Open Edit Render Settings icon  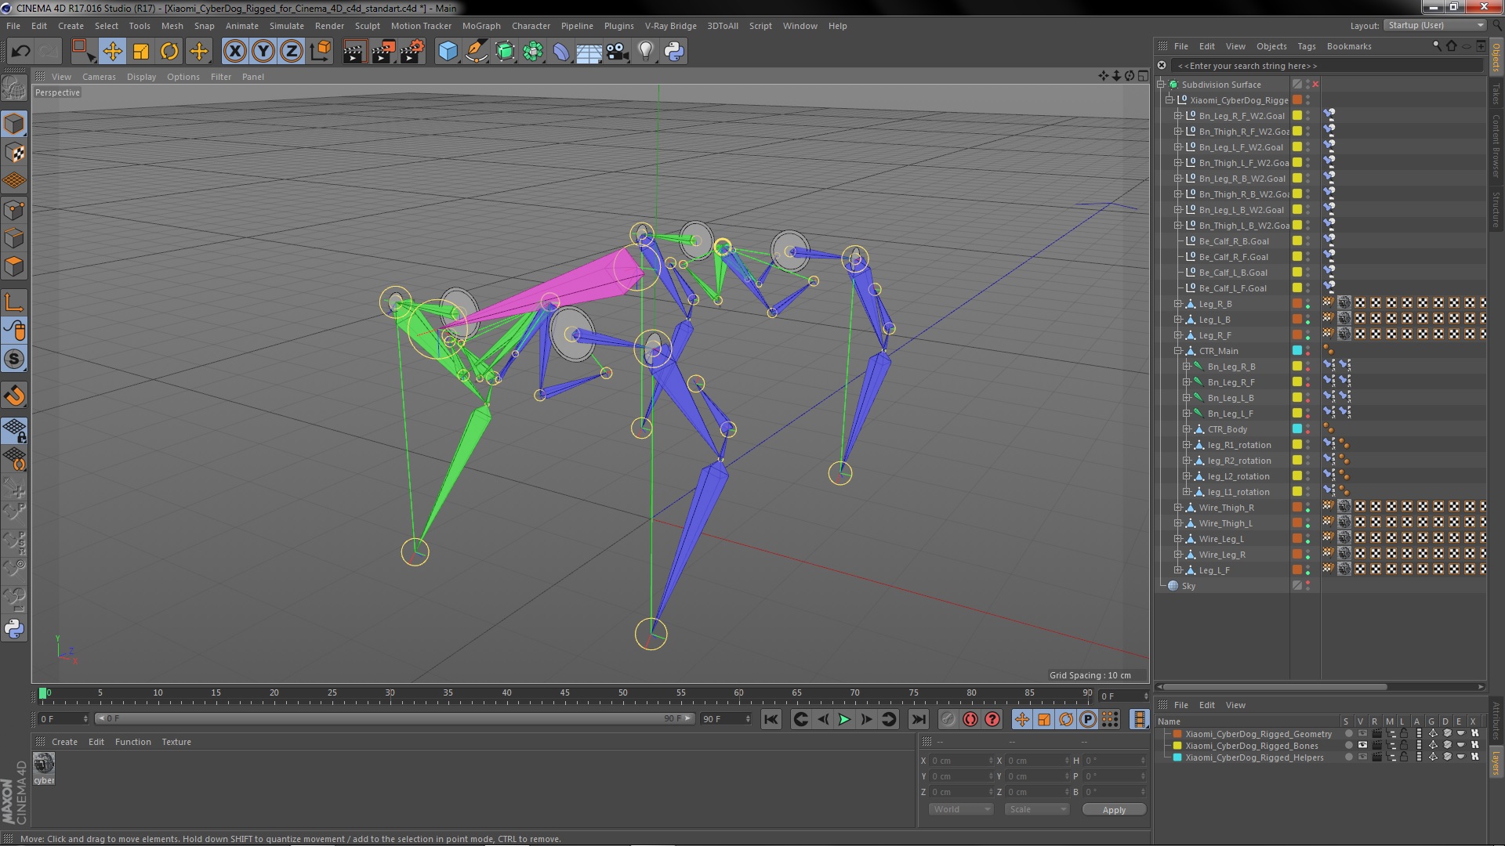click(x=412, y=52)
